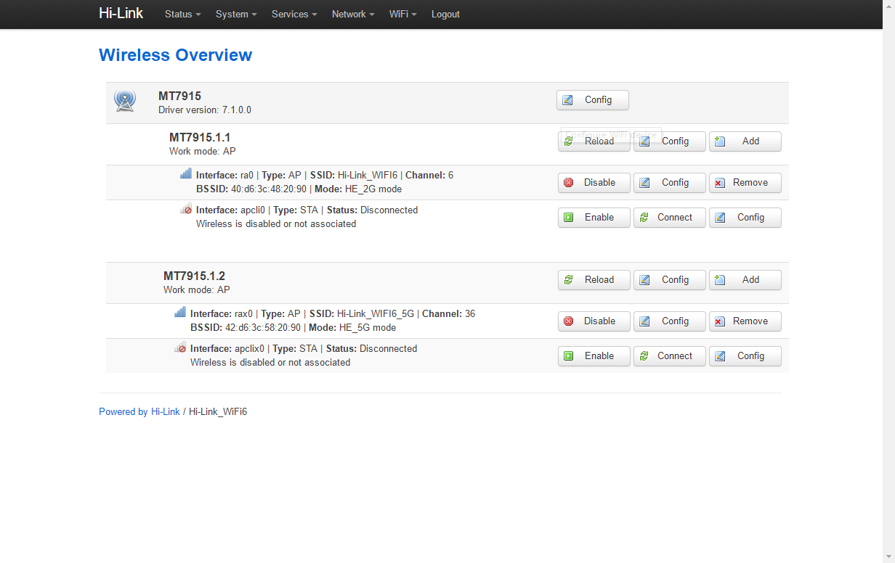Image resolution: width=895 pixels, height=563 pixels.
Task: Disable the rax0 5G AP interface
Action: coord(594,321)
